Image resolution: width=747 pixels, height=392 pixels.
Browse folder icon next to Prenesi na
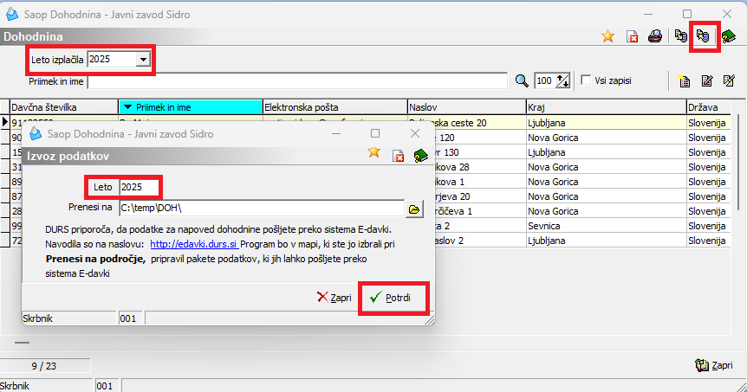click(x=414, y=209)
